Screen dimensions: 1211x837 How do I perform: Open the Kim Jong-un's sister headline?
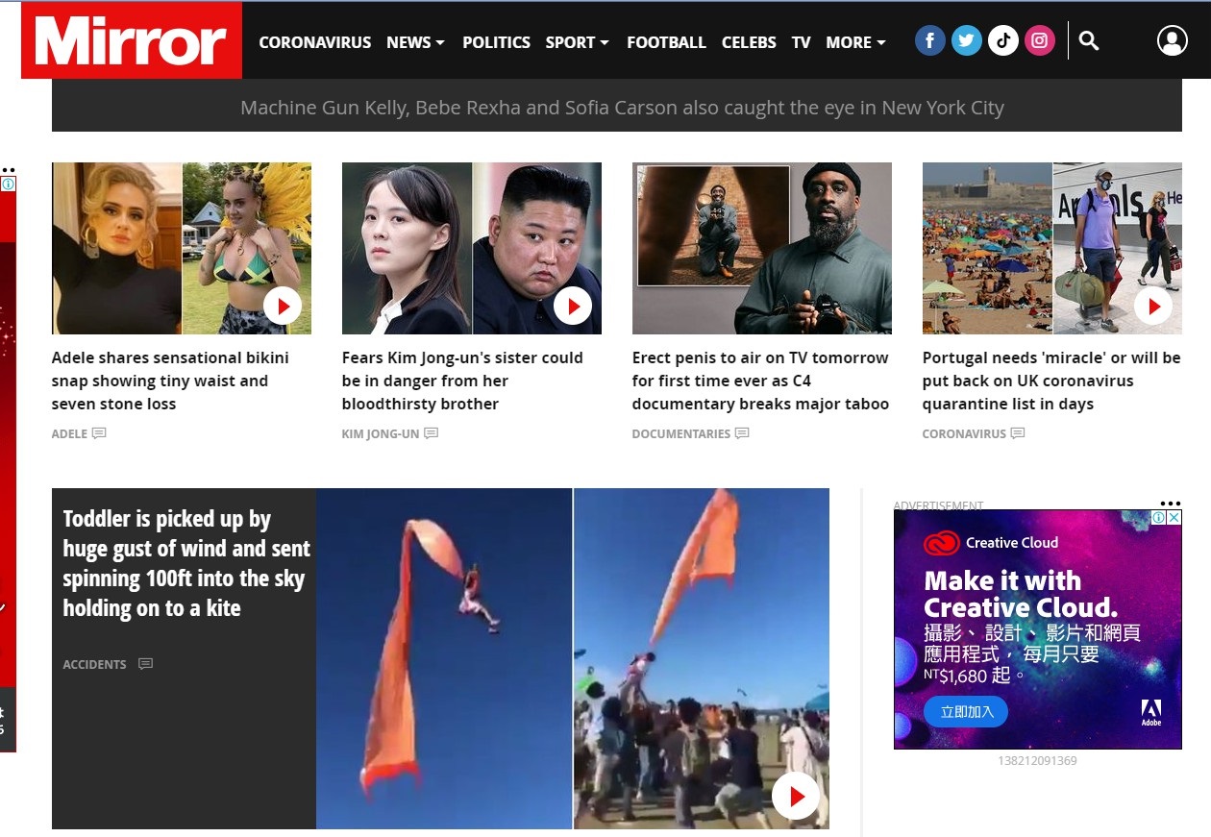click(x=462, y=381)
